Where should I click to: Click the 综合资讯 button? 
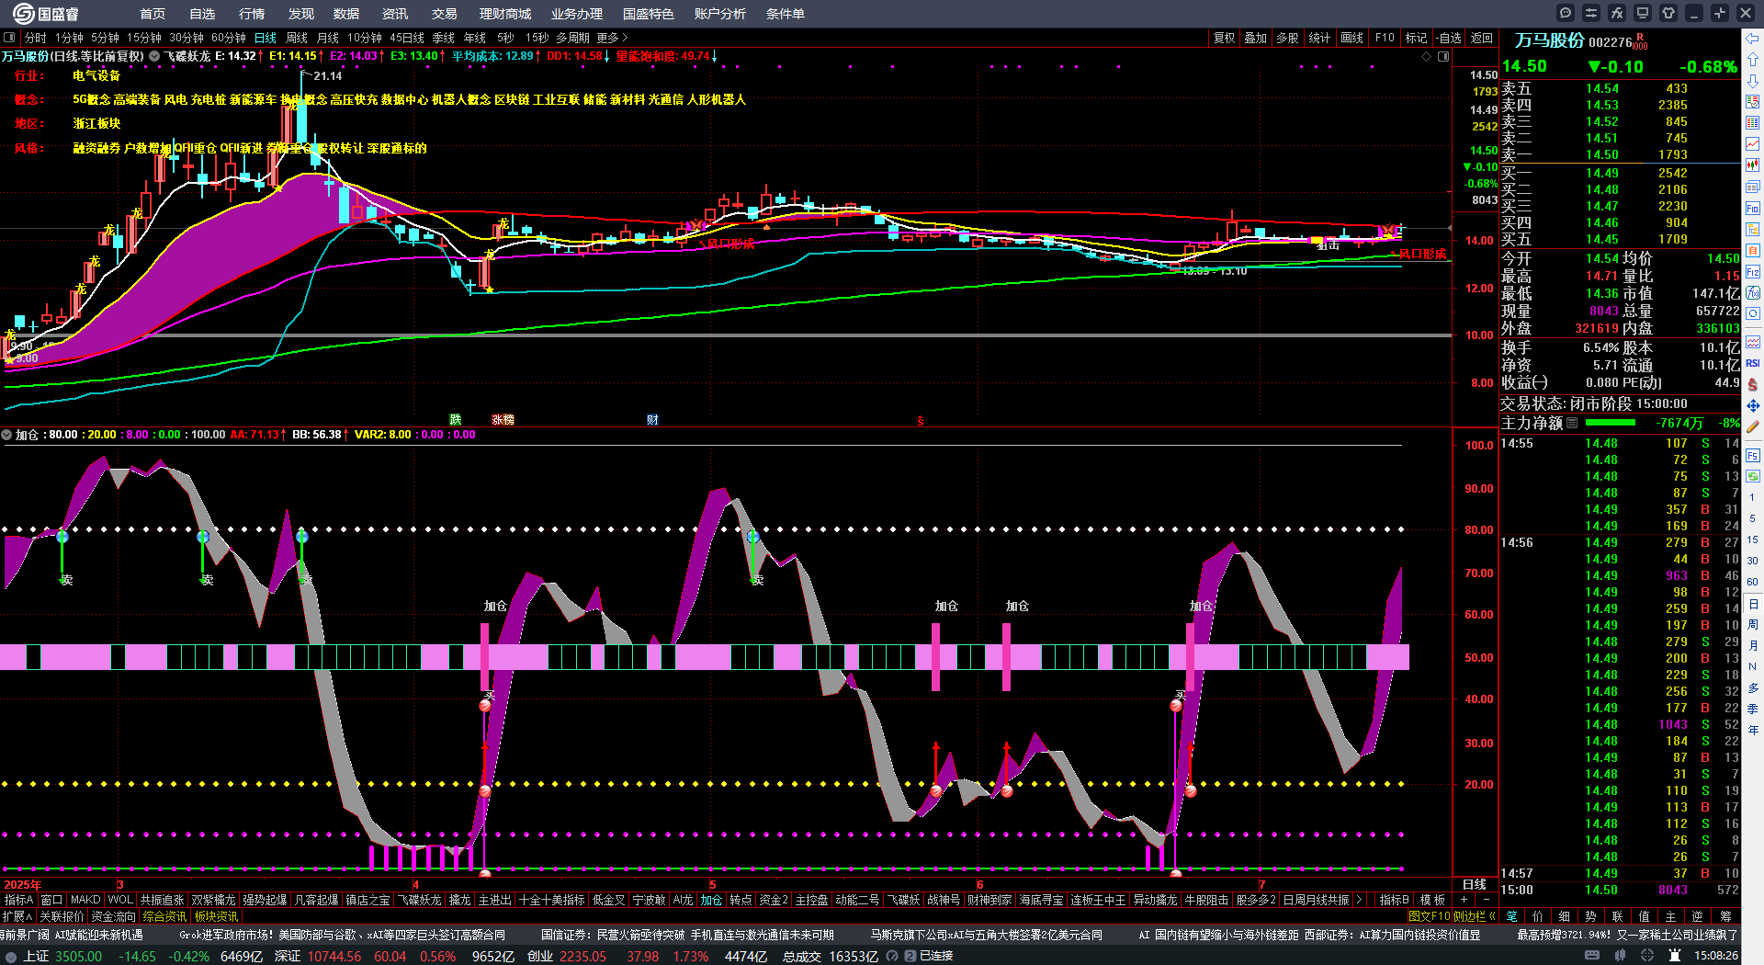pyautogui.click(x=165, y=916)
